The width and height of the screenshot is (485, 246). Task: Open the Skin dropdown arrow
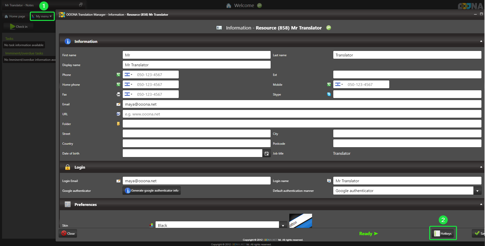tap(283, 225)
